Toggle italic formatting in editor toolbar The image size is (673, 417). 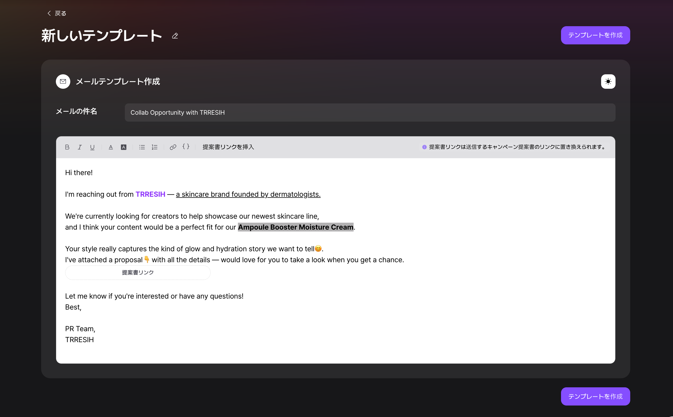tap(80, 147)
